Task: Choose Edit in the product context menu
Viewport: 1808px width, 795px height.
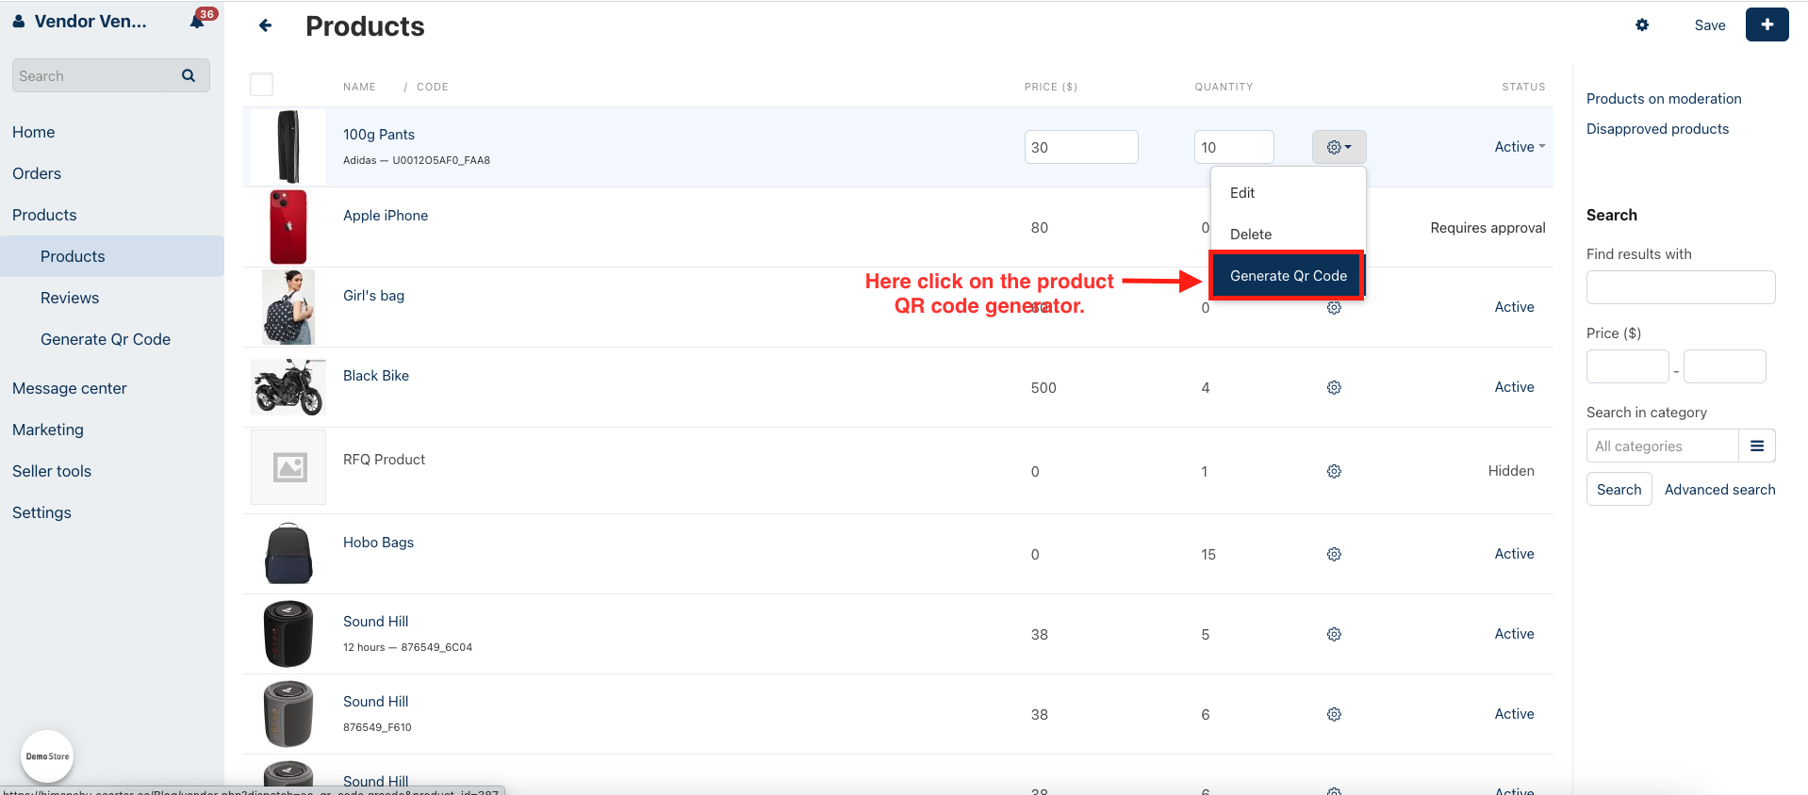Action: click(x=1242, y=193)
